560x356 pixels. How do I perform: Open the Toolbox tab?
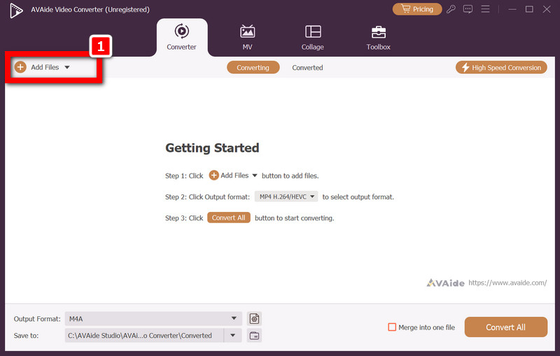point(378,38)
